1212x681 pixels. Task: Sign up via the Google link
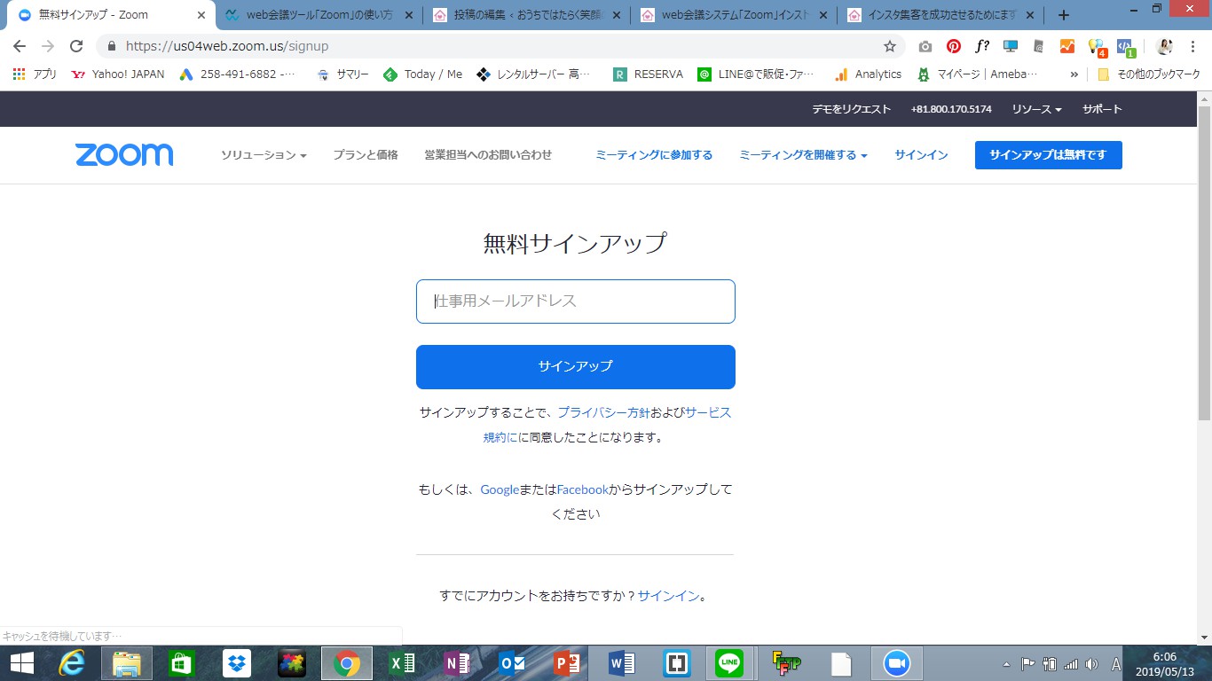point(500,489)
